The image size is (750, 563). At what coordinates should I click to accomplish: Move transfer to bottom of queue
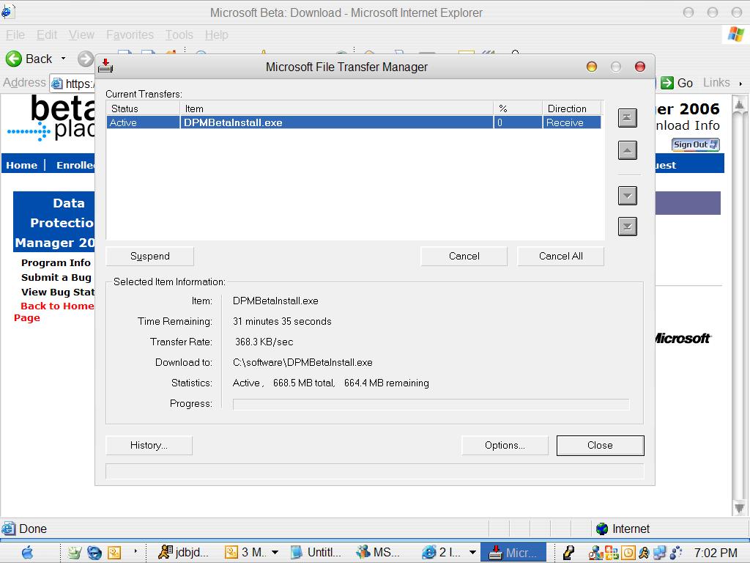627,227
